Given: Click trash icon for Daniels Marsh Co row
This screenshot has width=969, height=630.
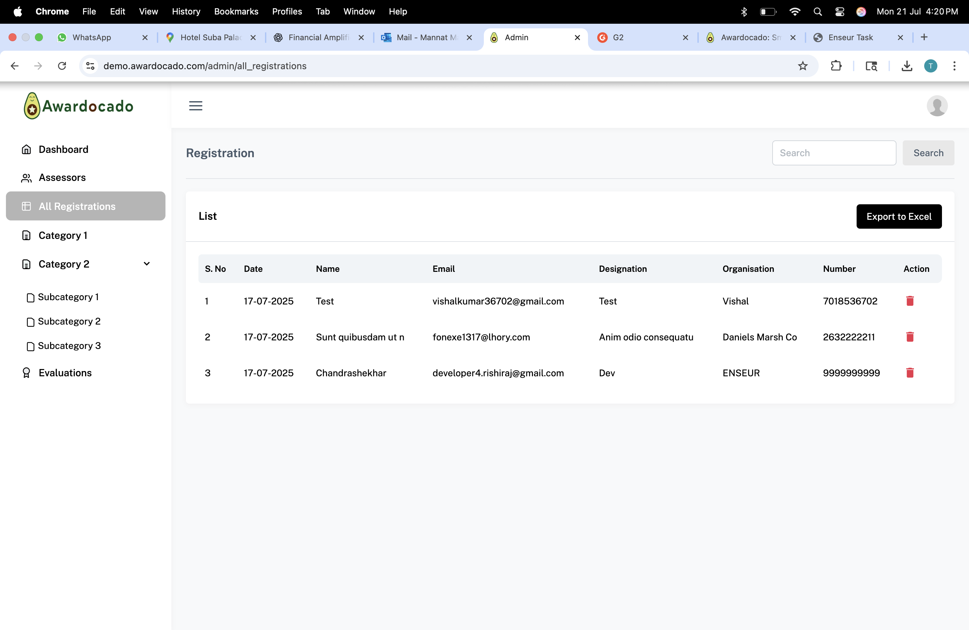Looking at the screenshot, I should (x=910, y=337).
